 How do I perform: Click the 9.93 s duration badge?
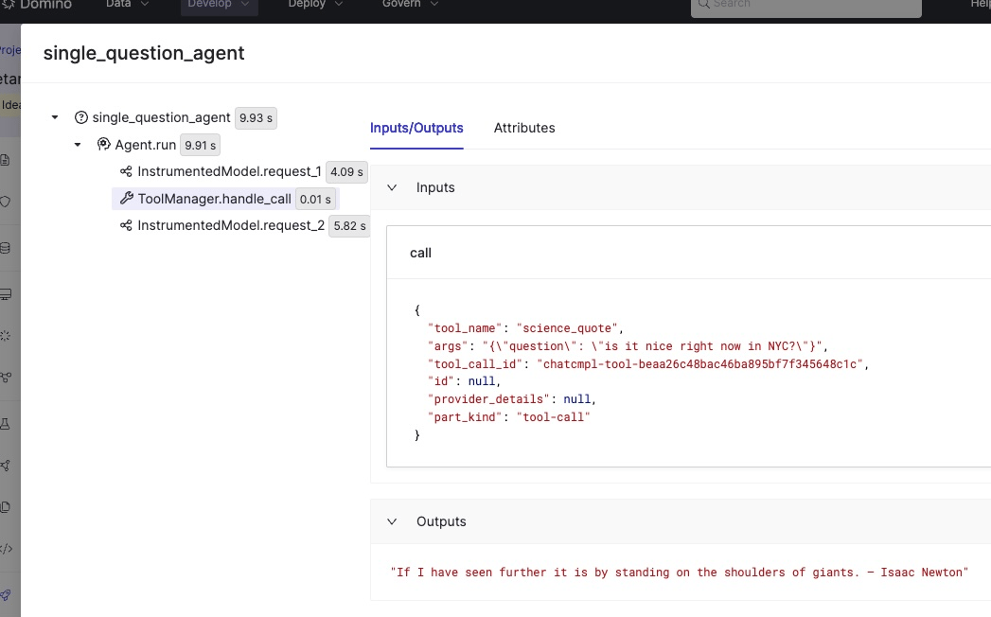click(x=256, y=118)
